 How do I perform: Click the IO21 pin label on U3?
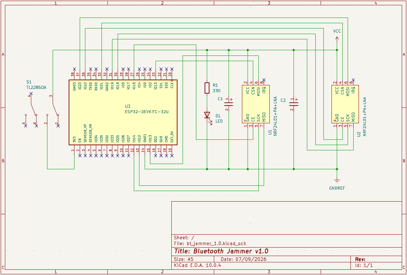pyautogui.click(x=101, y=86)
